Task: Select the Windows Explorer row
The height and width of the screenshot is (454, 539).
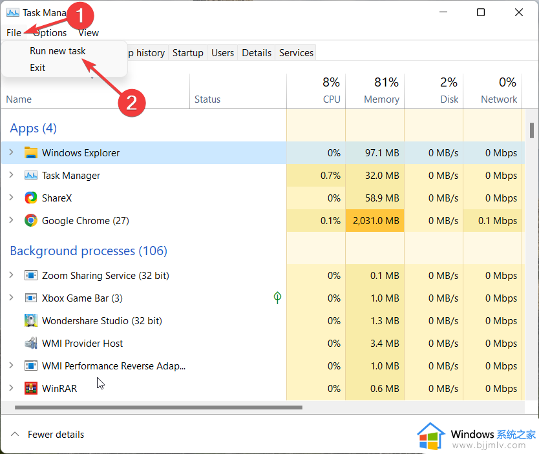Action: [x=263, y=152]
